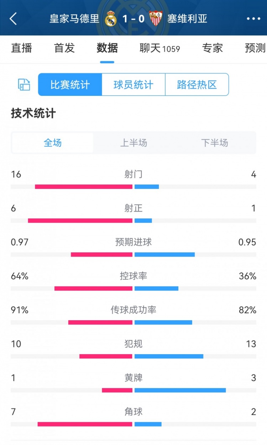Open the 首发 lineup tab
Screen dimensions: 267x445
[x=64, y=48]
